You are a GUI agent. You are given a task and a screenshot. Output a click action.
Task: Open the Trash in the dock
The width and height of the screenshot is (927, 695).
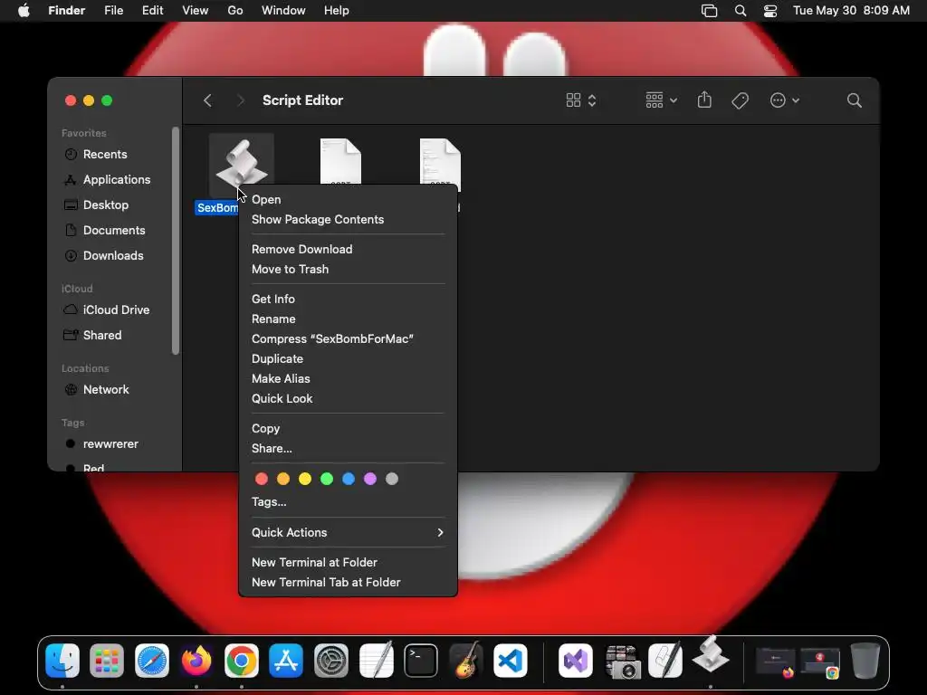(x=865, y=660)
